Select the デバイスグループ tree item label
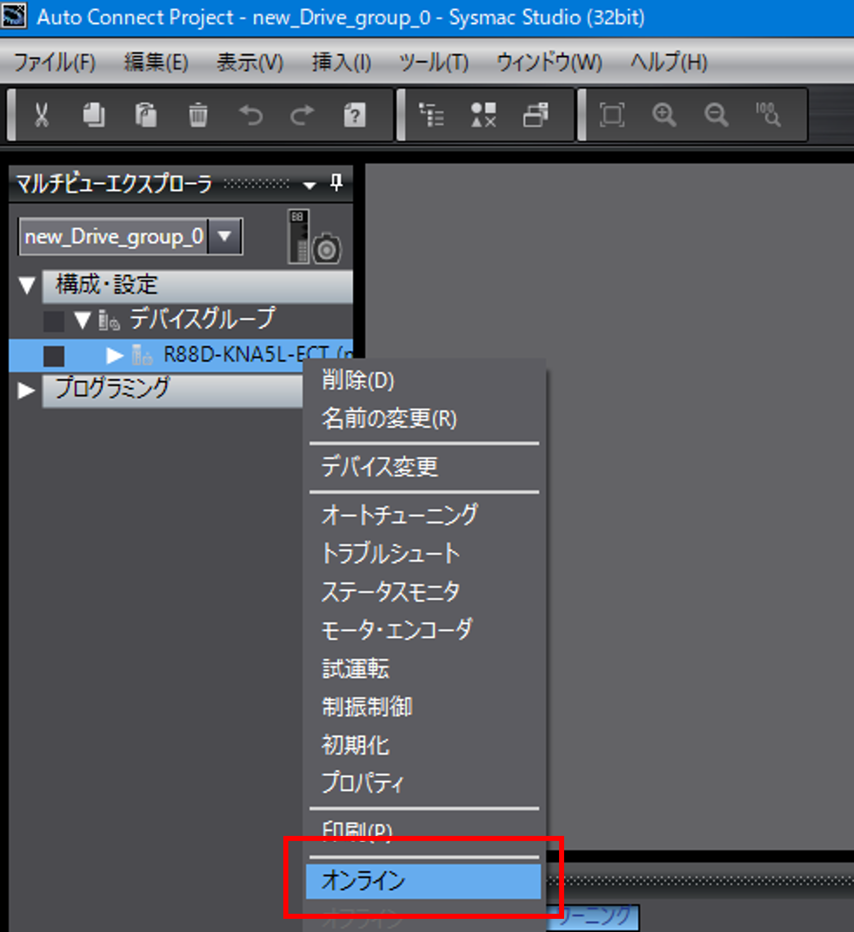The height and width of the screenshot is (932, 854). tap(202, 320)
